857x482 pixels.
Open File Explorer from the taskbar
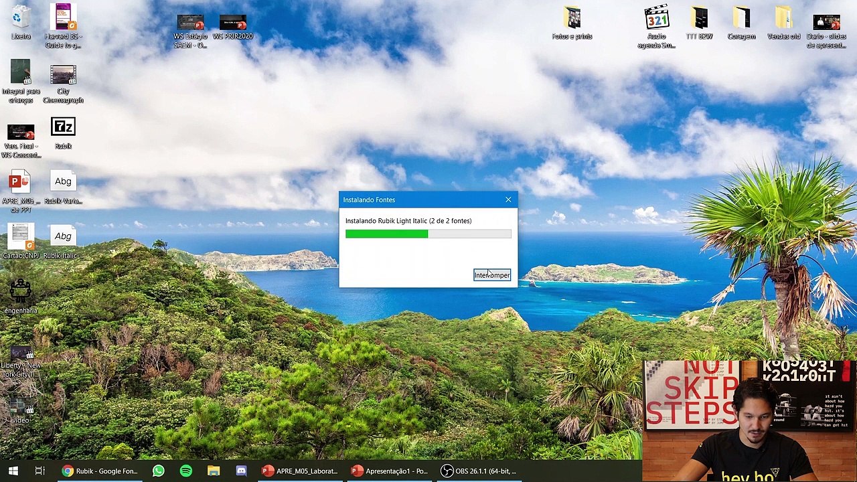[x=214, y=471]
